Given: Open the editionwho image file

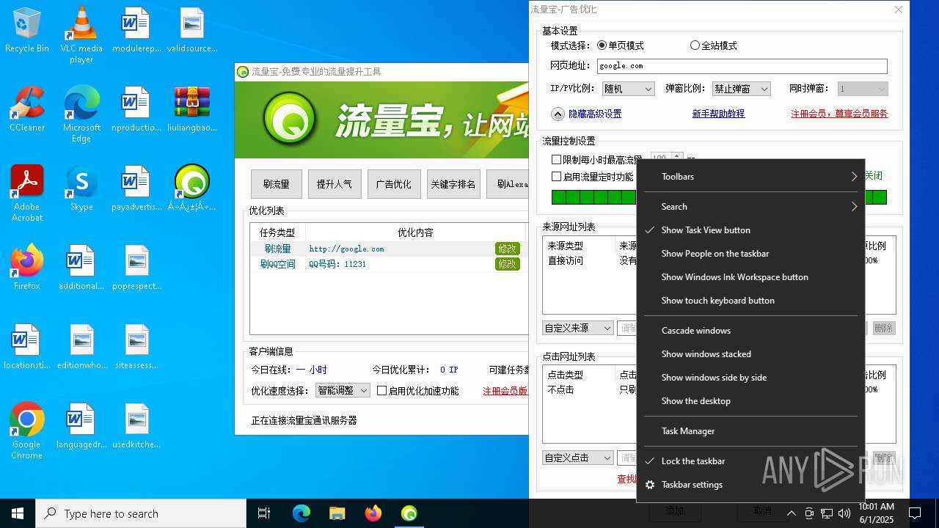Looking at the screenshot, I should (81, 346).
